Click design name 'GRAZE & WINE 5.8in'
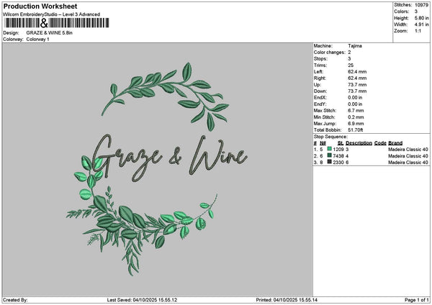432x305 pixels. (49, 33)
